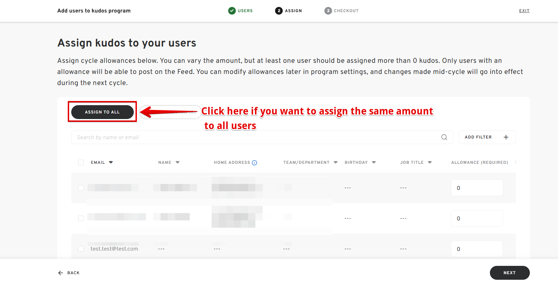Image resolution: width=558 pixels, height=286 pixels.
Task: Check the box for test.test@test.com
Action: pyautogui.click(x=81, y=249)
